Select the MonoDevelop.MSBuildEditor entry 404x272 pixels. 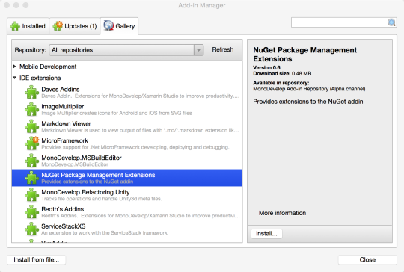tap(127, 161)
